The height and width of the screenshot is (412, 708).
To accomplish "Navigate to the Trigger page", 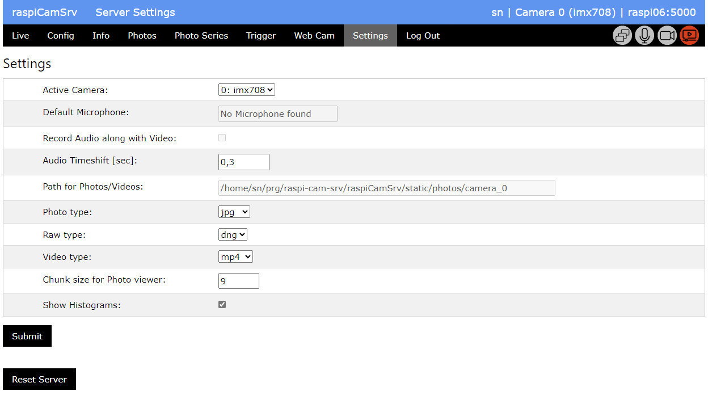I will pyautogui.click(x=261, y=35).
